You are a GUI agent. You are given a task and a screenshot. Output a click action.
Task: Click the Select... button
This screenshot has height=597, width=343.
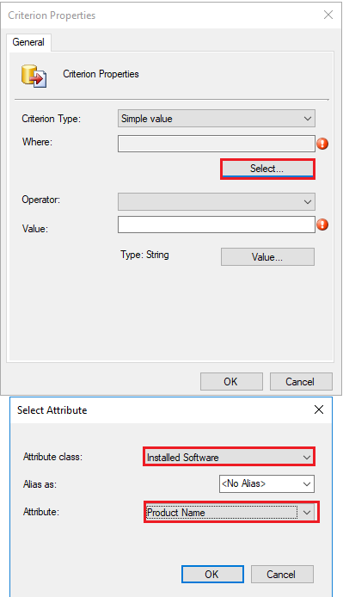pos(267,169)
